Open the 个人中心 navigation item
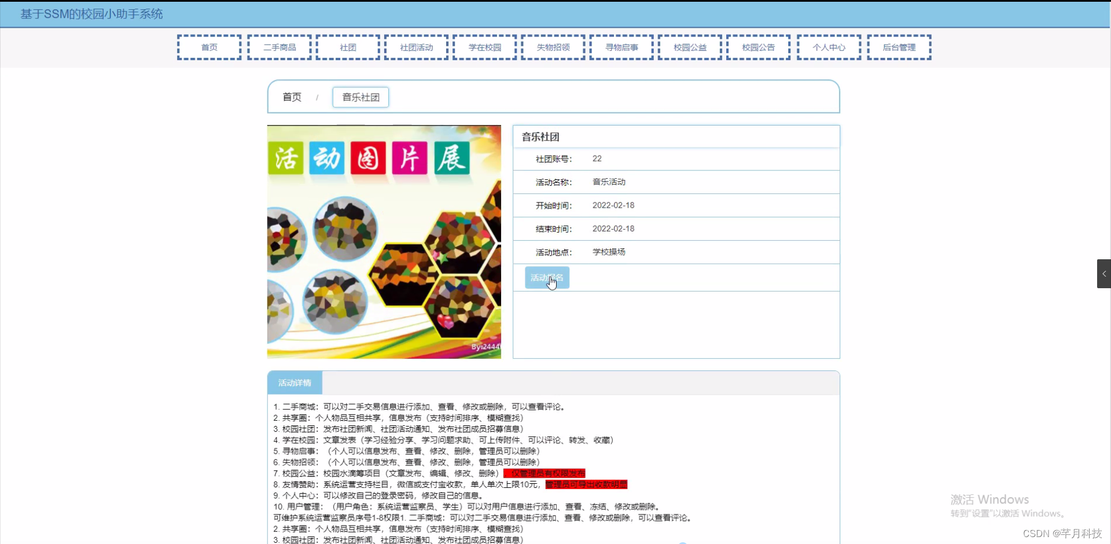The width and height of the screenshot is (1111, 544). [x=829, y=47]
